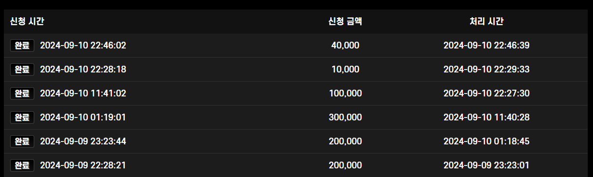
Task: Click processed time 2024-09-10 01:18:45
Action: point(486,142)
